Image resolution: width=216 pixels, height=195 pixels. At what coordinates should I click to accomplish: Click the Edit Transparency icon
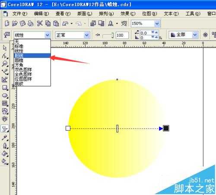tap(6, 35)
